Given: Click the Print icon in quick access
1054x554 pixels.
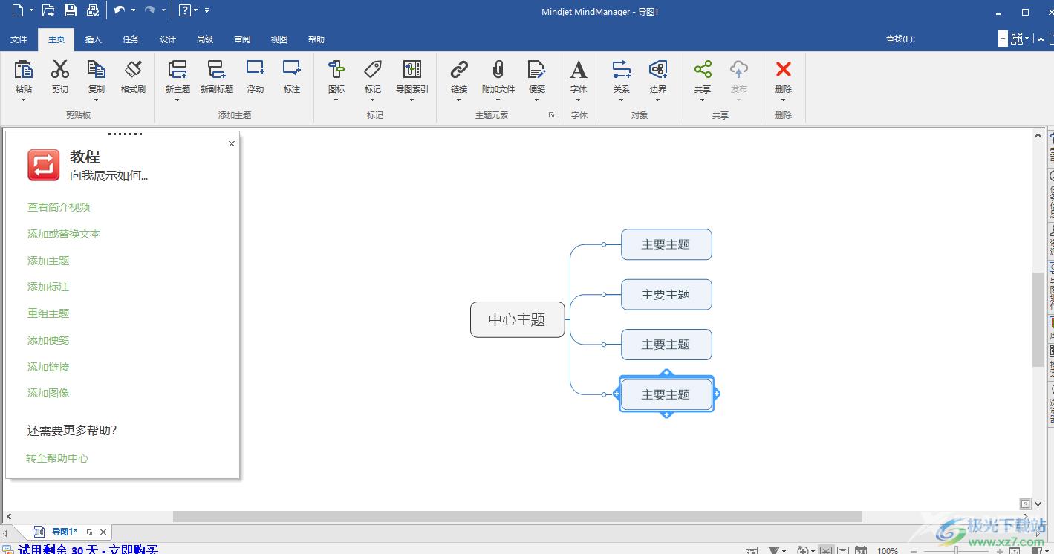Looking at the screenshot, I should click(x=93, y=10).
